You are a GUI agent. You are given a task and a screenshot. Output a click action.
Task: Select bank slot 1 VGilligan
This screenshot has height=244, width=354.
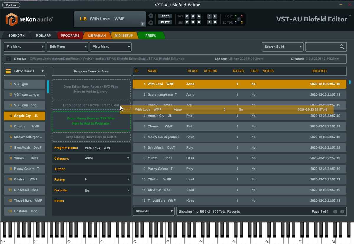(24, 84)
